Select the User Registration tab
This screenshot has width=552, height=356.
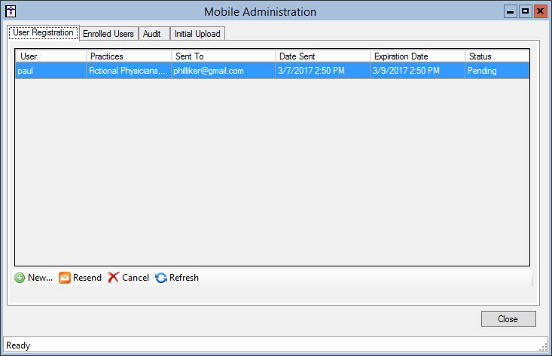click(x=43, y=33)
